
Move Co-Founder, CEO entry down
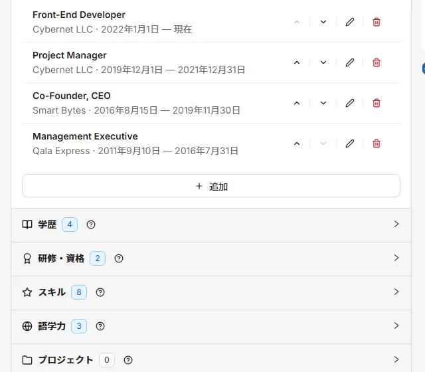(323, 103)
